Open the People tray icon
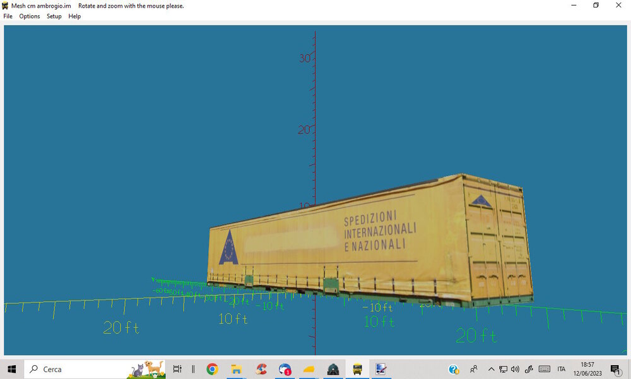Screen dimensions: 631x379 [474, 369]
